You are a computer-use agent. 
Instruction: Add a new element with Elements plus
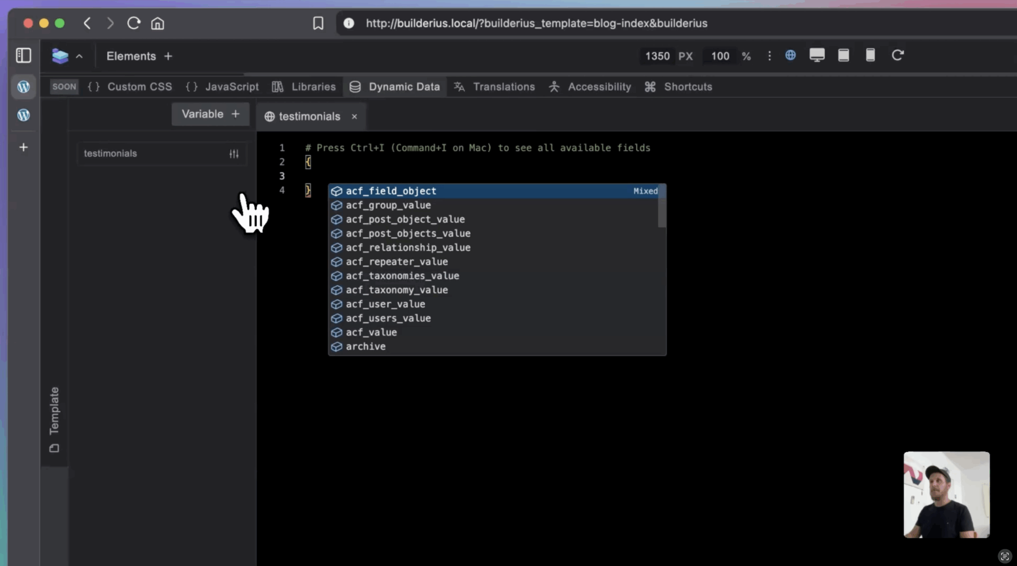168,56
